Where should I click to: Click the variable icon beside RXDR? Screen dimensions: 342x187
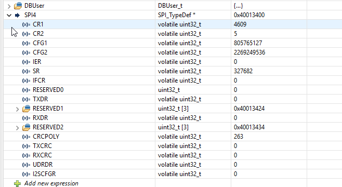pyautogui.click(x=26, y=118)
